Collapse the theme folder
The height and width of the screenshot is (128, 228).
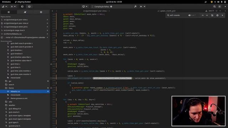11,88
